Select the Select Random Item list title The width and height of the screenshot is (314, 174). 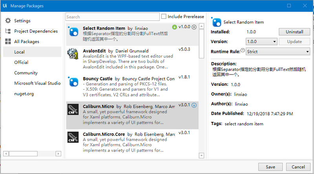[x=104, y=28]
